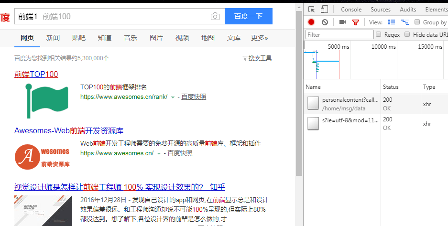
Task: Switch to the 音乐 music tab
Action: pos(131,38)
